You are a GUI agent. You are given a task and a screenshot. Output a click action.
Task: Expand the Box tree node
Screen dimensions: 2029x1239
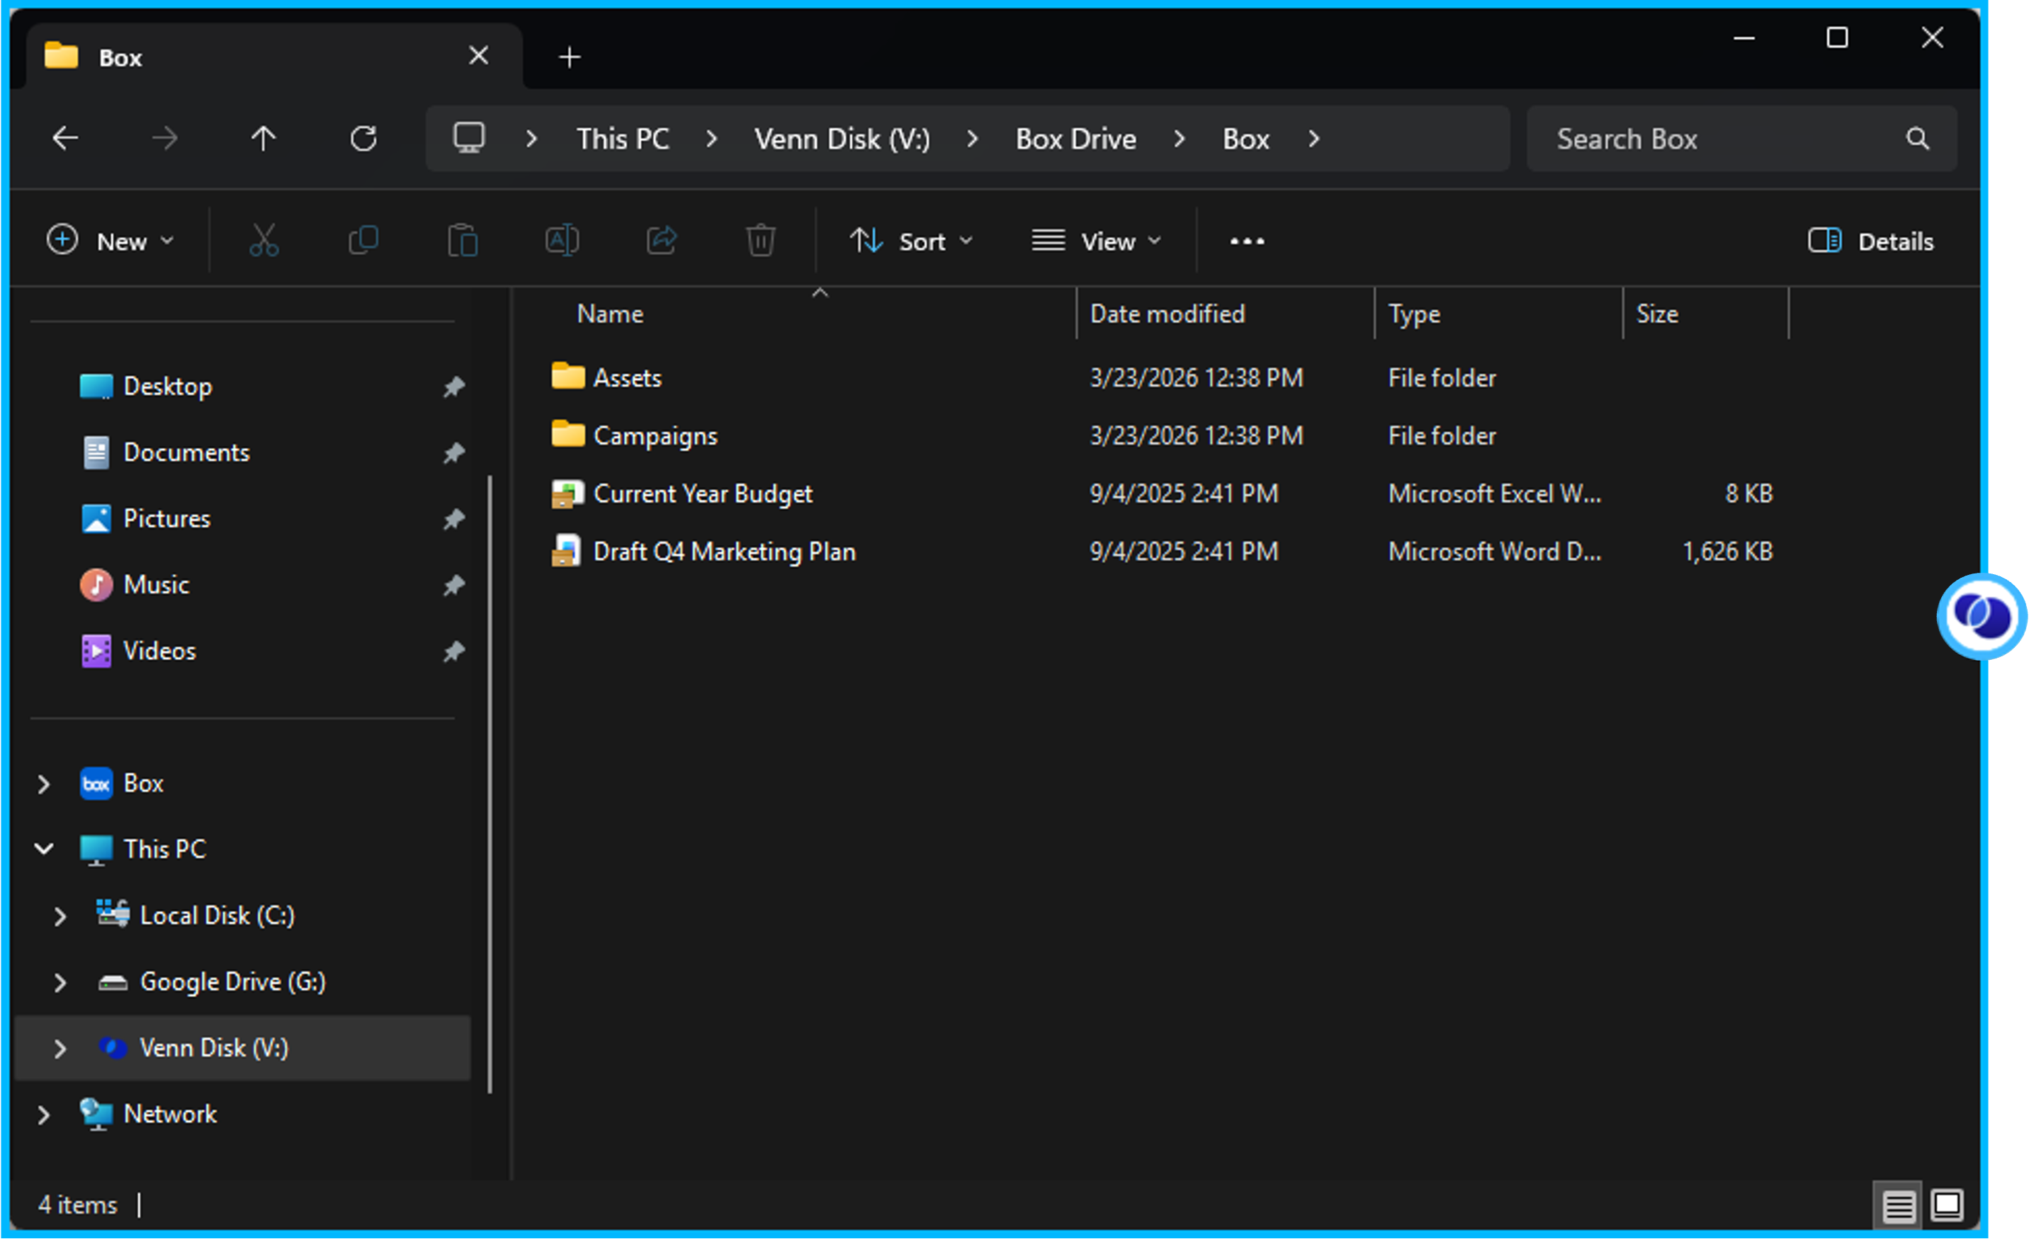(x=45, y=784)
